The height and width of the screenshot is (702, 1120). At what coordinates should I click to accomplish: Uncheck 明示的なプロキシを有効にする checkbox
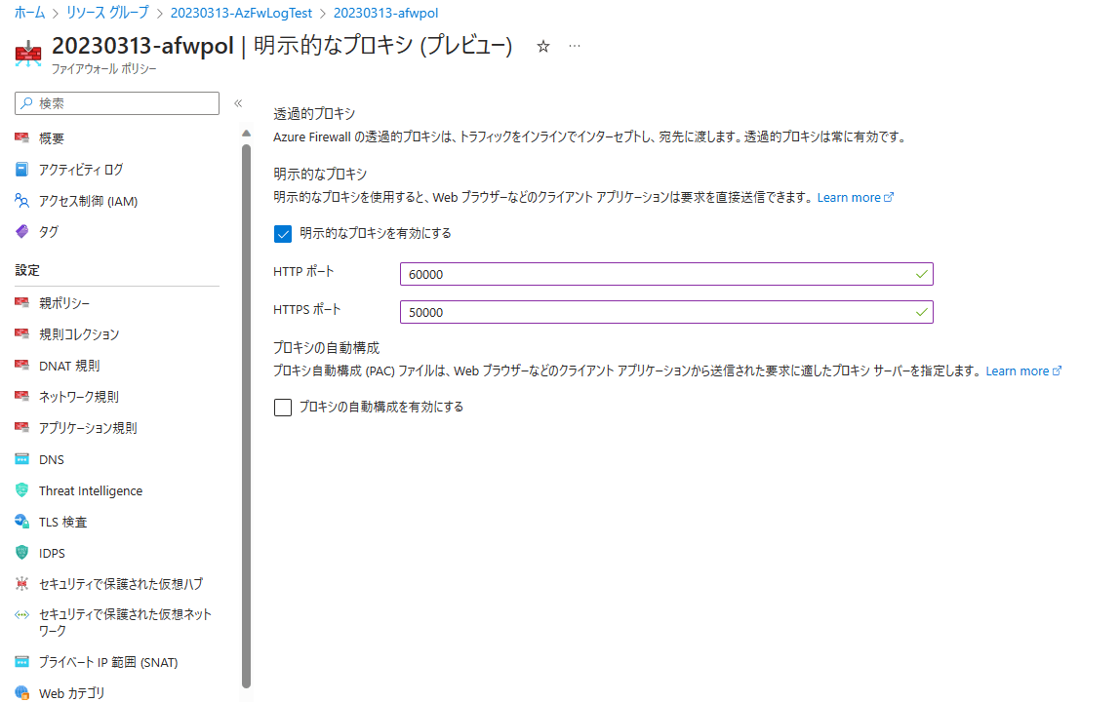pyautogui.click(x=283, y=234)
